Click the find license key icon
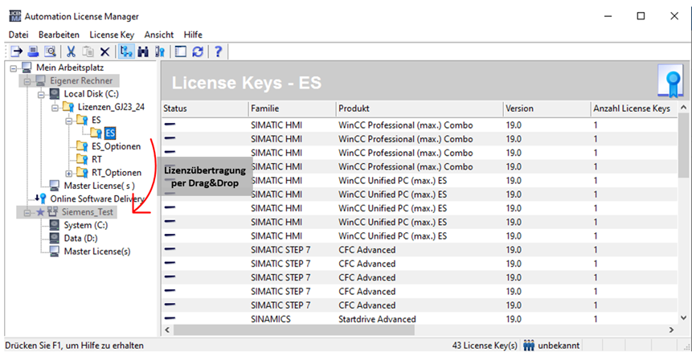Screen dimensions: 692x352 pos(160,52)
